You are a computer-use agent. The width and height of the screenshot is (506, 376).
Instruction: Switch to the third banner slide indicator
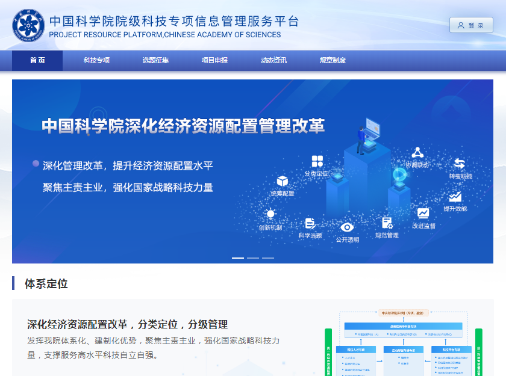267,257
